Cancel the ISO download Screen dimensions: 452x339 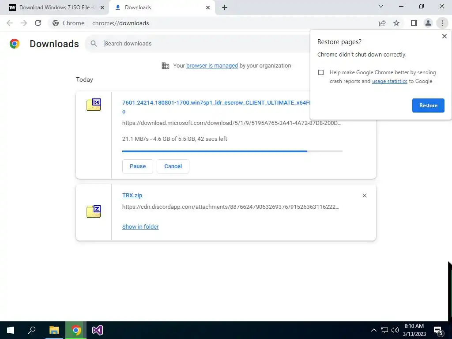173,166
